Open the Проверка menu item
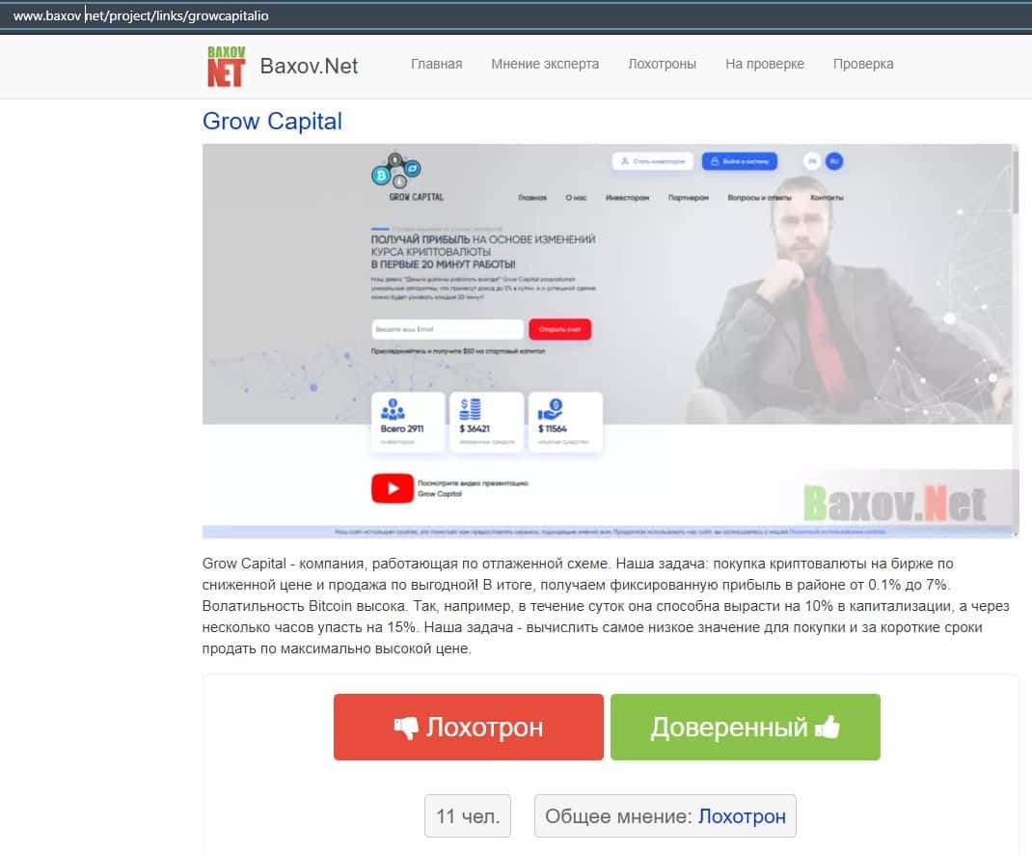 coord(863,64)
